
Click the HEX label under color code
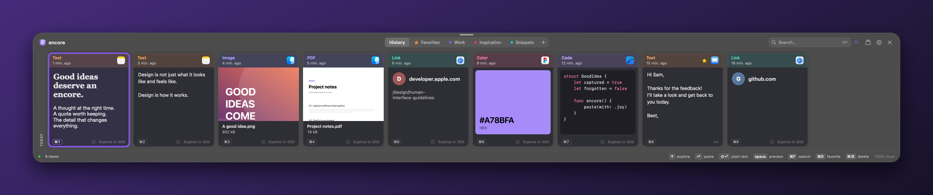click(x=483, y=128)
